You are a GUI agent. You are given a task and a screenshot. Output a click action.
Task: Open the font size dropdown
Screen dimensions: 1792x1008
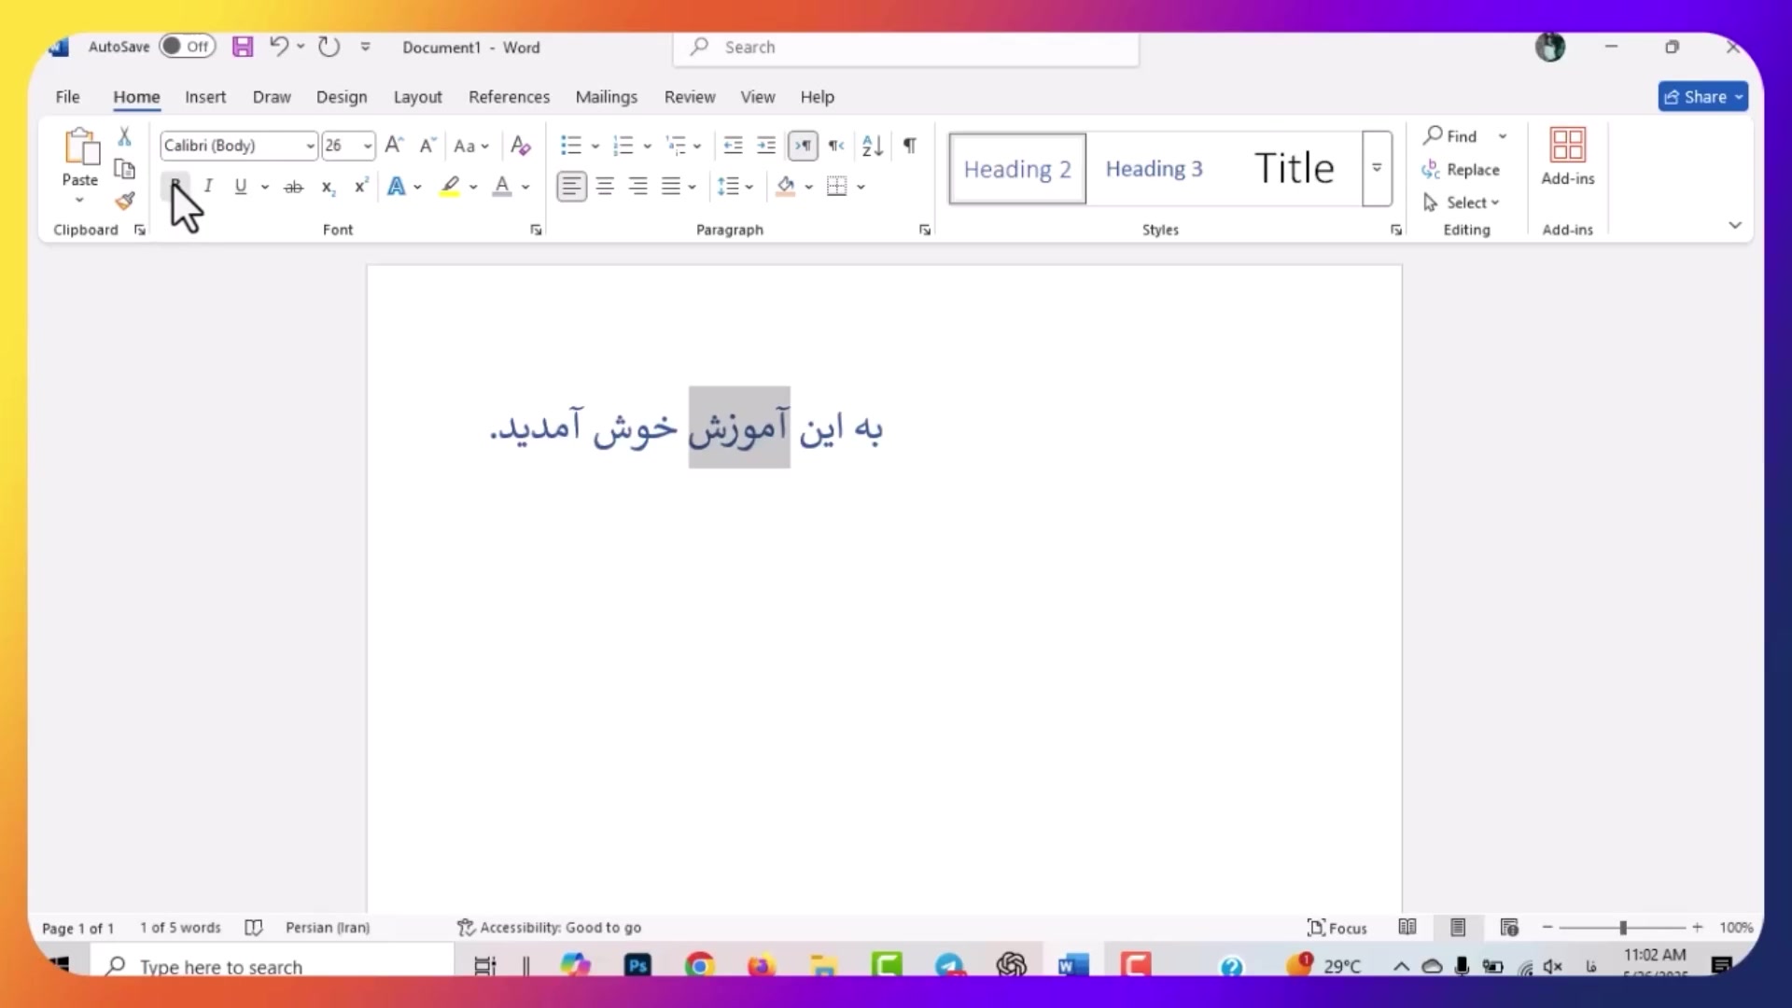[x=368, y=146]
